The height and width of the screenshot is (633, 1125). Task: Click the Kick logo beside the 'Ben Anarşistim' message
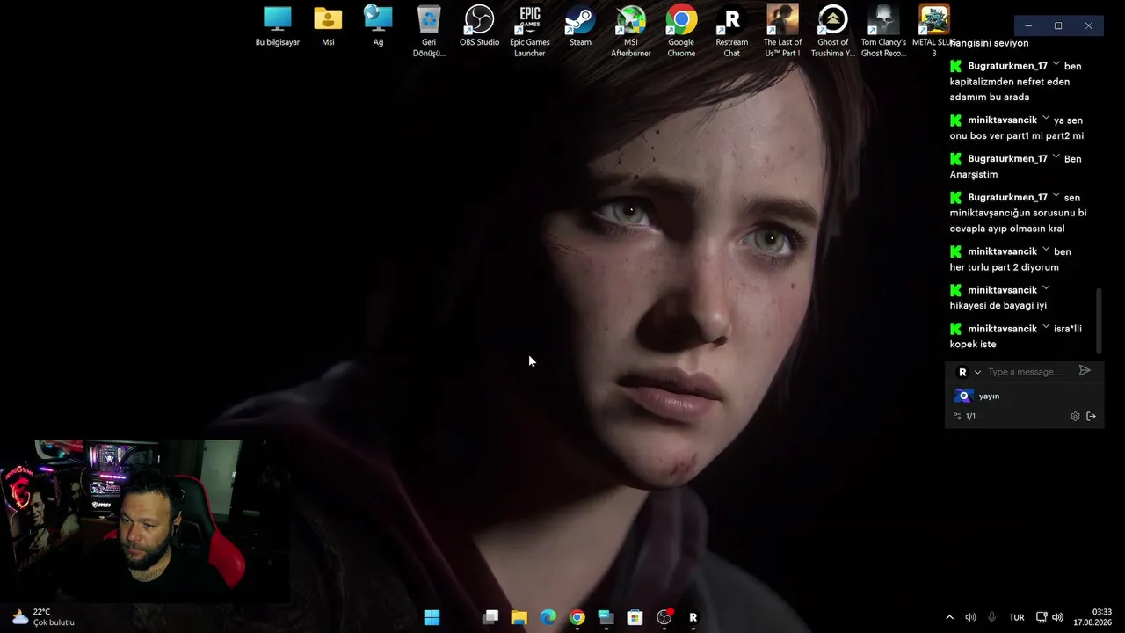[956, 159]
